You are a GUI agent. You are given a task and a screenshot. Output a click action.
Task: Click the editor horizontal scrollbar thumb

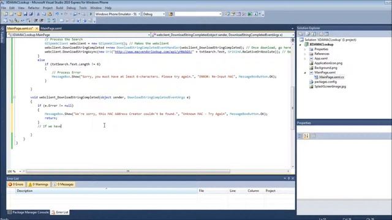(x=128, y=171)
